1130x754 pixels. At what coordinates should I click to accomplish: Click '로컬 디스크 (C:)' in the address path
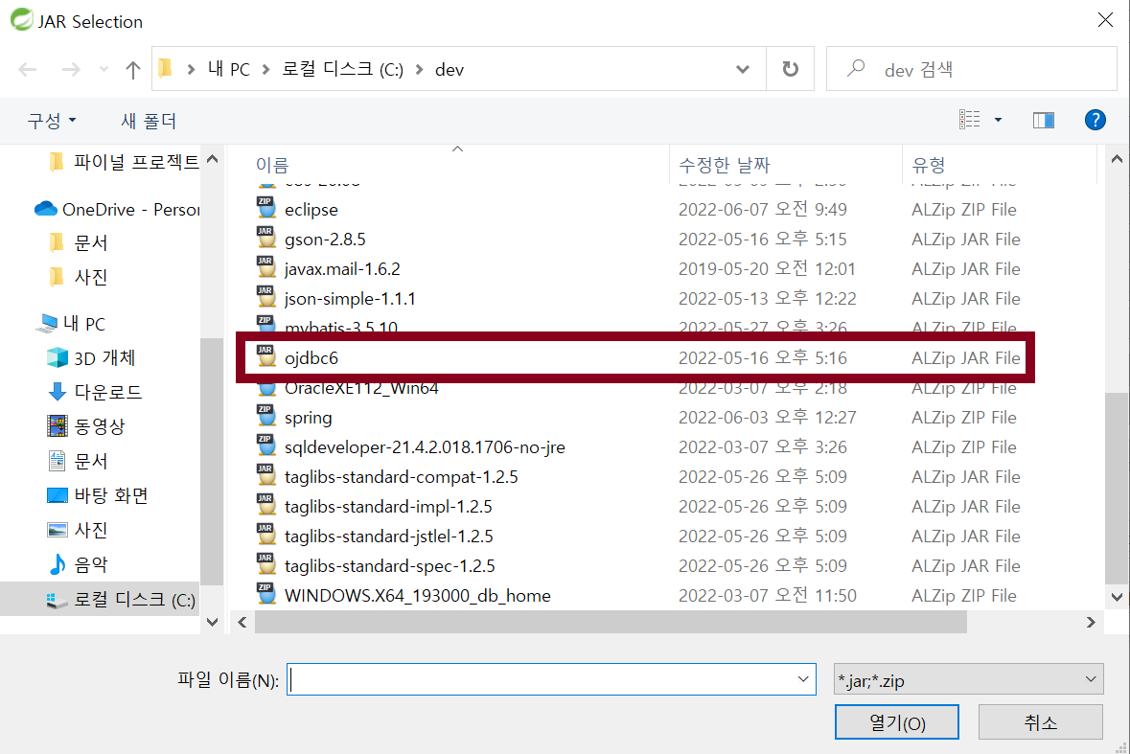click(x=342, y=69)
